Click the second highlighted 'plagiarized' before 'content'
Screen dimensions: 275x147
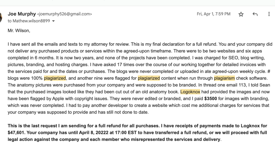tap(149, 78)
